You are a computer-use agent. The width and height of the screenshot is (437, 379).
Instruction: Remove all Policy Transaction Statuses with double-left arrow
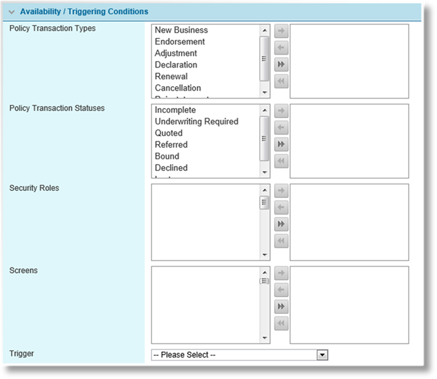281,161
